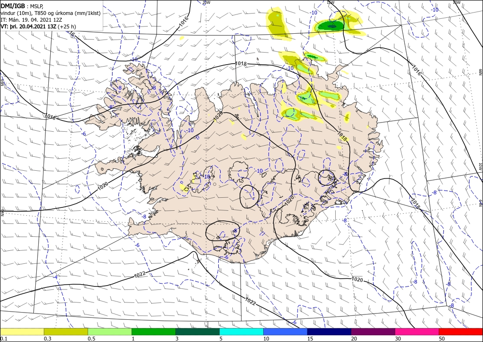Click the '20W' longitude label

(x=206, y=2)
